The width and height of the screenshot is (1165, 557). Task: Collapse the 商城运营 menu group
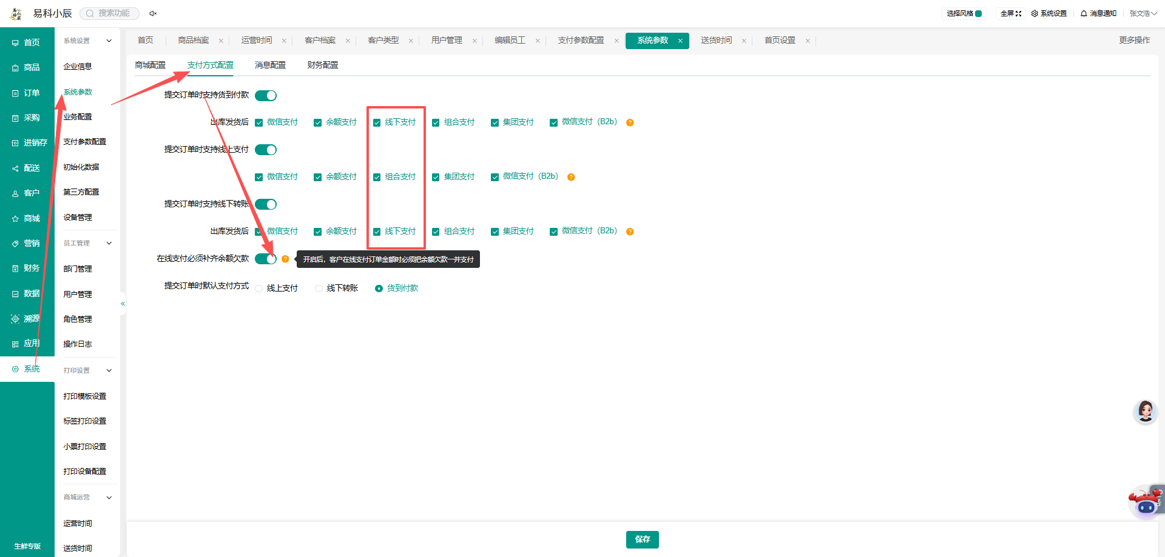[x=109, y=498]
